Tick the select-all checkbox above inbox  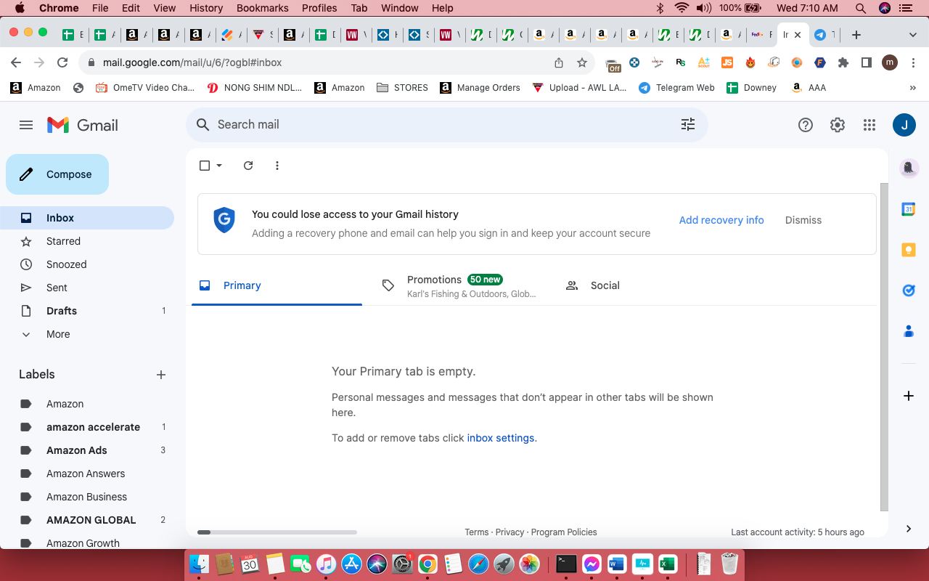click(205, 166)
